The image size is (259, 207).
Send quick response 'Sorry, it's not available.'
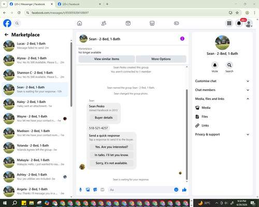tap(111, 163)
